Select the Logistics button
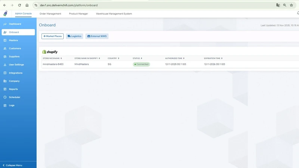Screen dimensions: 299x168 pos(74,36)
